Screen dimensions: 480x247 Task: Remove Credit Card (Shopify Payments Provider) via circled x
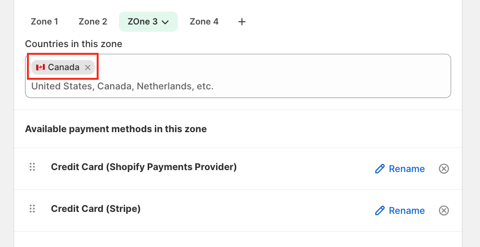click(444, 169)
